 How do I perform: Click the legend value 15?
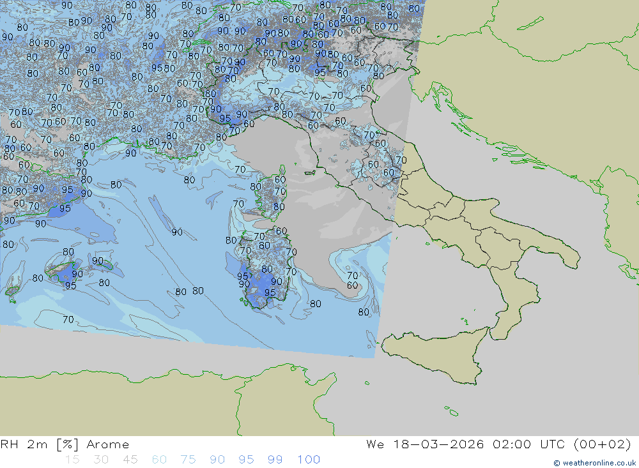click(72, 460)
